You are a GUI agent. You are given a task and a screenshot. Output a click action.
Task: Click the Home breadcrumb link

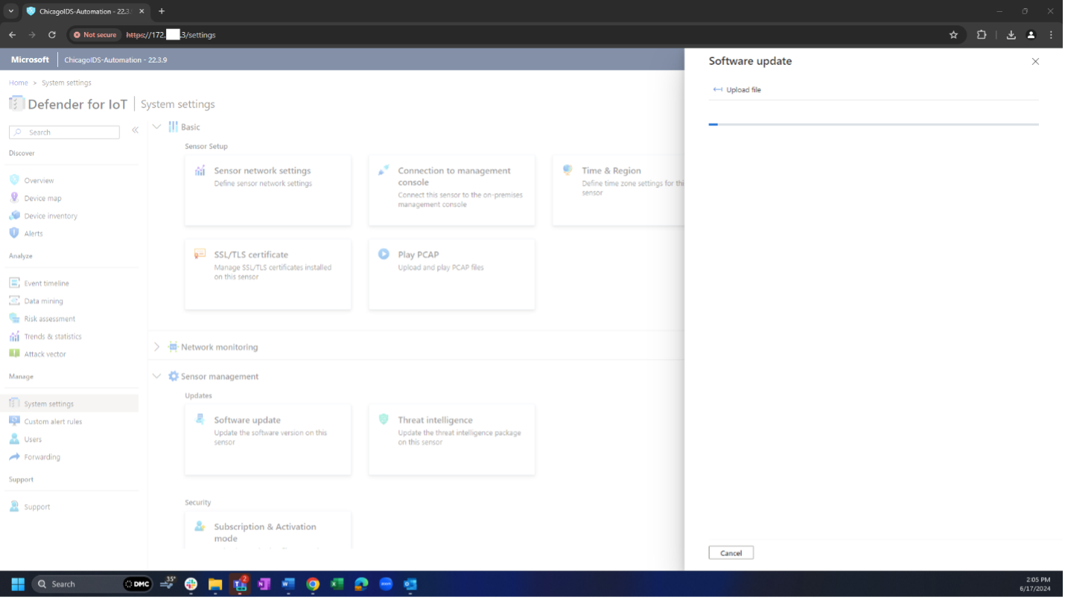pos(18,83)
